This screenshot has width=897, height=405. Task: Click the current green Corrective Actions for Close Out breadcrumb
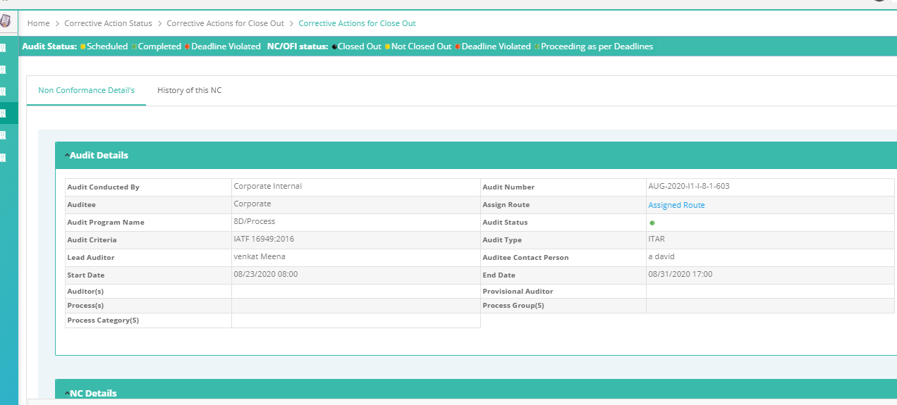[358, 23]
